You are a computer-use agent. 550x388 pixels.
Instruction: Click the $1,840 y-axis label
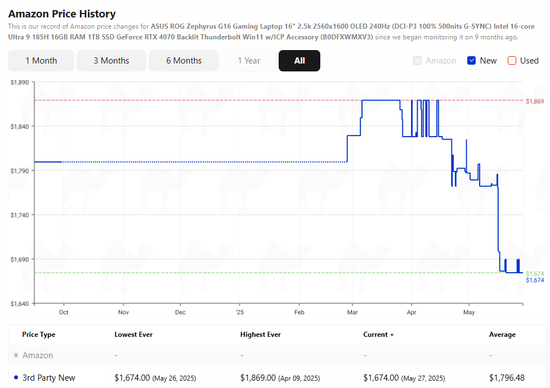20,127
